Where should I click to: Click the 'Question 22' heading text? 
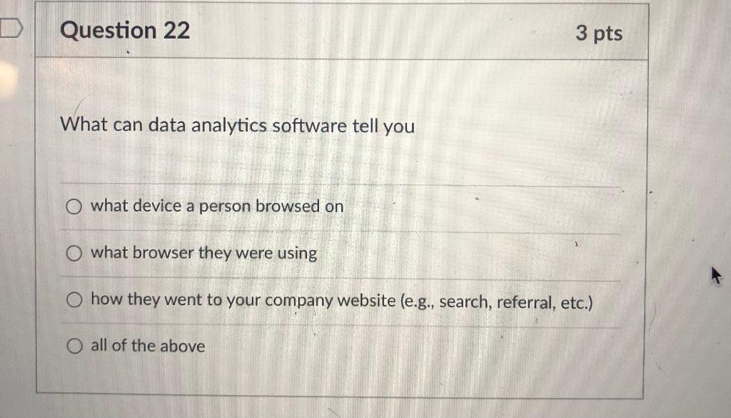click(x=125, y=31)
